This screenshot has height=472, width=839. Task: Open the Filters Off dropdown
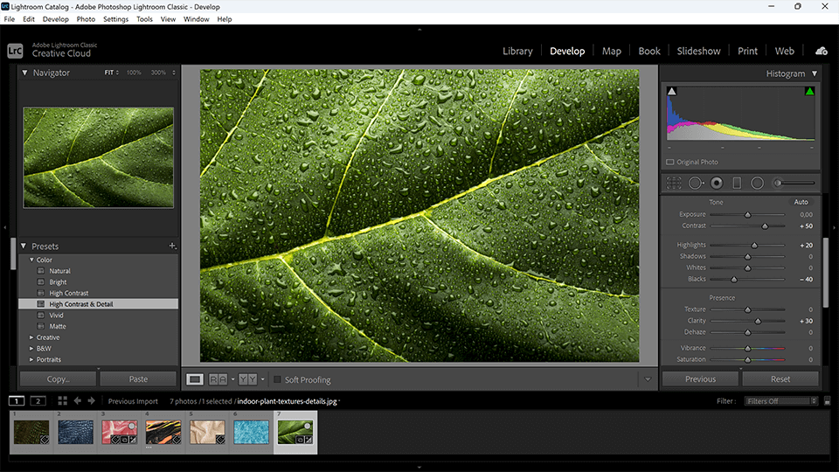tap(781, 401)
